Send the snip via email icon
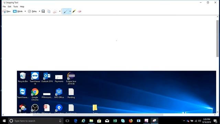This screenshot has width=220, height=124. (55, 11)
